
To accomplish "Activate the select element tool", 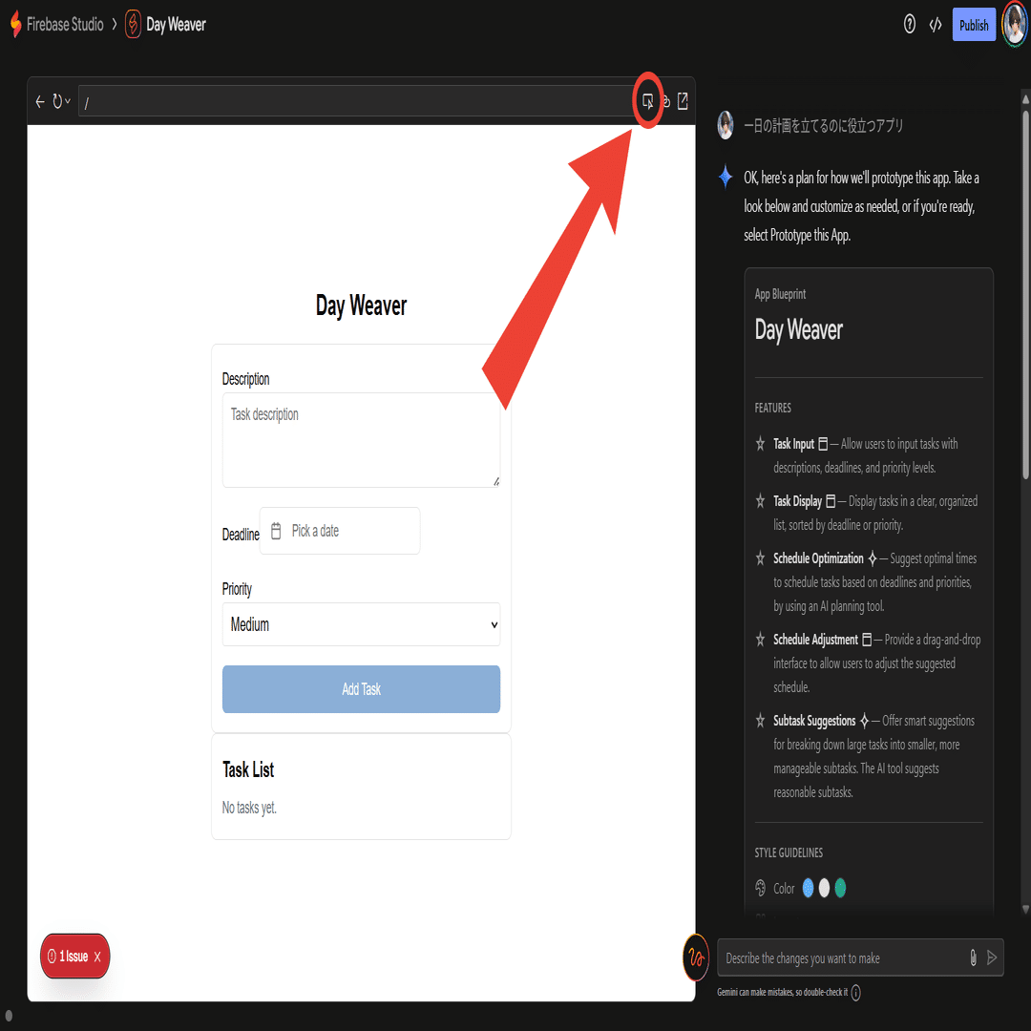I will 647,101.
